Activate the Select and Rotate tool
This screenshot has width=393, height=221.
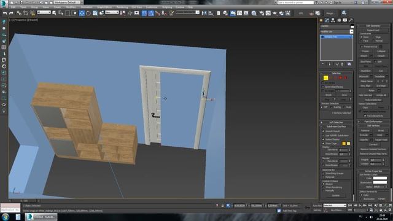88,13
